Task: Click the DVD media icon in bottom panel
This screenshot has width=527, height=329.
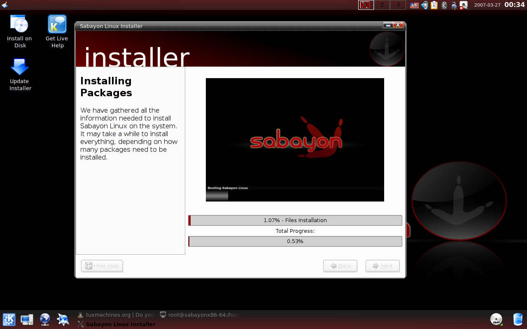Action: 496,320
